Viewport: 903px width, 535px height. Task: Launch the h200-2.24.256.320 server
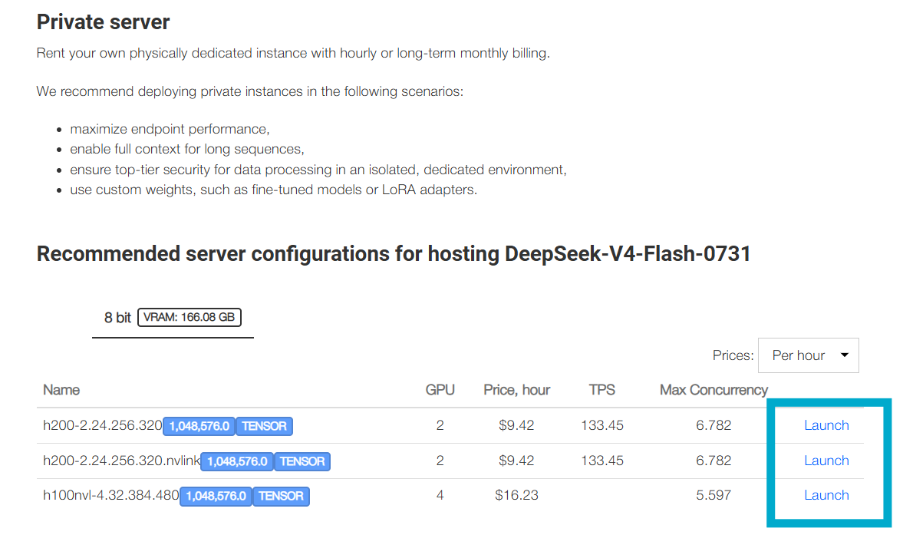[x=826, y=425]
